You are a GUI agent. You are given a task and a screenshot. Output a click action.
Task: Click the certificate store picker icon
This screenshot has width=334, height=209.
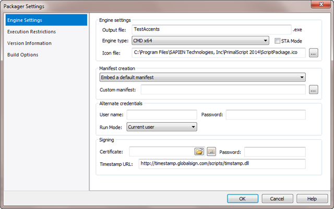[211, 151]
